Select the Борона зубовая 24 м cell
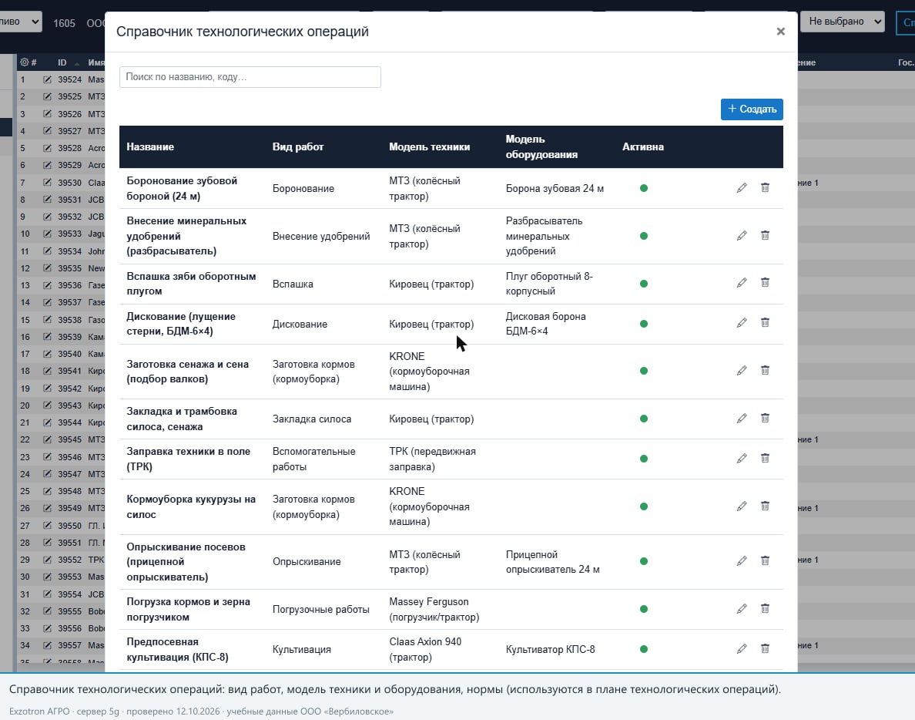Image resolution: width=915 pixels, height=720 pixels. pyautogui.click(x=555, y=189)
